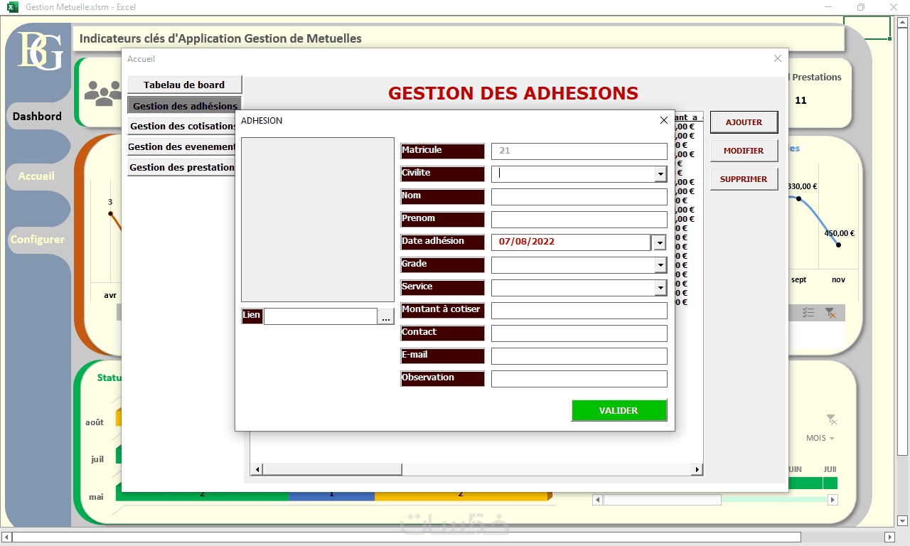This screenshot has height=546, width=910.
Task: Click the 'Indicateurs clés d'Application' dashboard title
Action: (220, 38)
